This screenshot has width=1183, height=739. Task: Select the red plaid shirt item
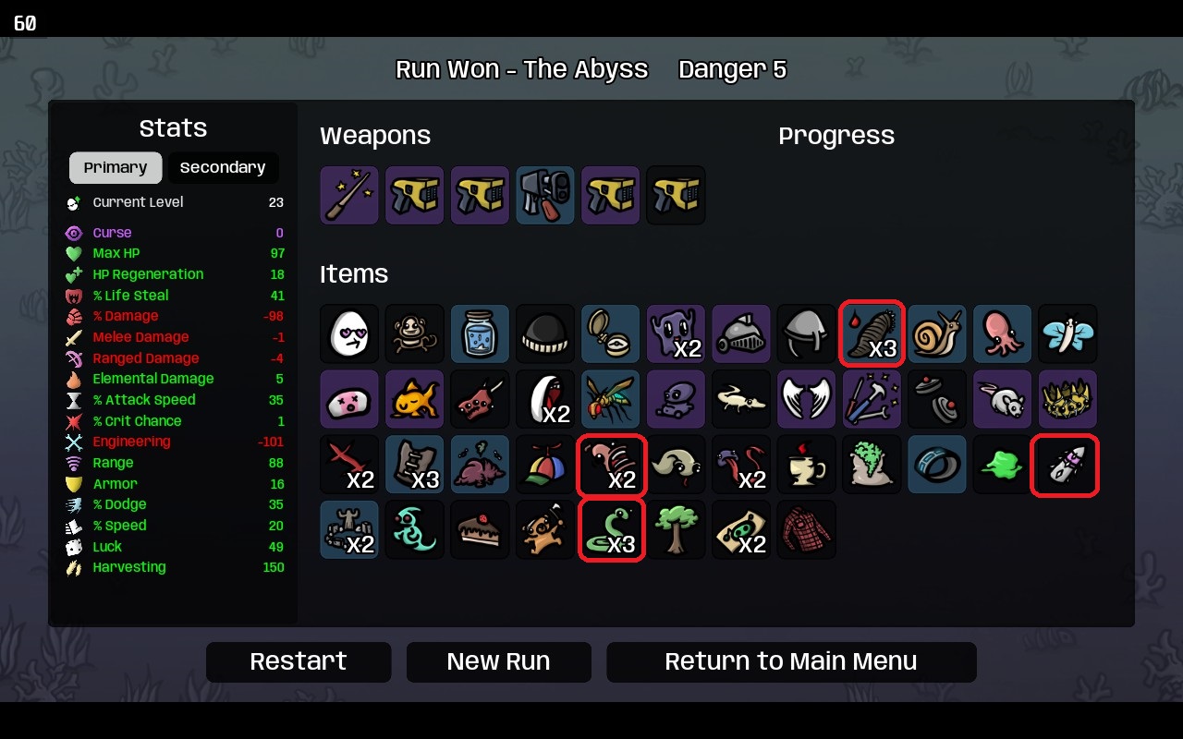coord(806,529)
